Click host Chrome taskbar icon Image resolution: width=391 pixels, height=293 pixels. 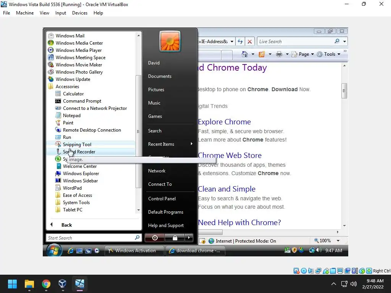[x=46, y=284]
